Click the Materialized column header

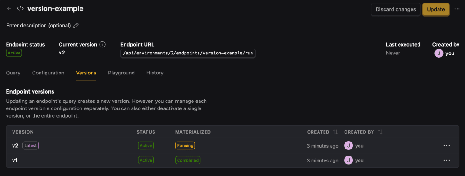193,132
